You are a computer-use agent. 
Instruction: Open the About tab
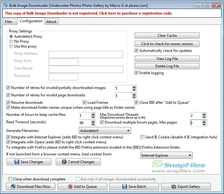point(51,22)
